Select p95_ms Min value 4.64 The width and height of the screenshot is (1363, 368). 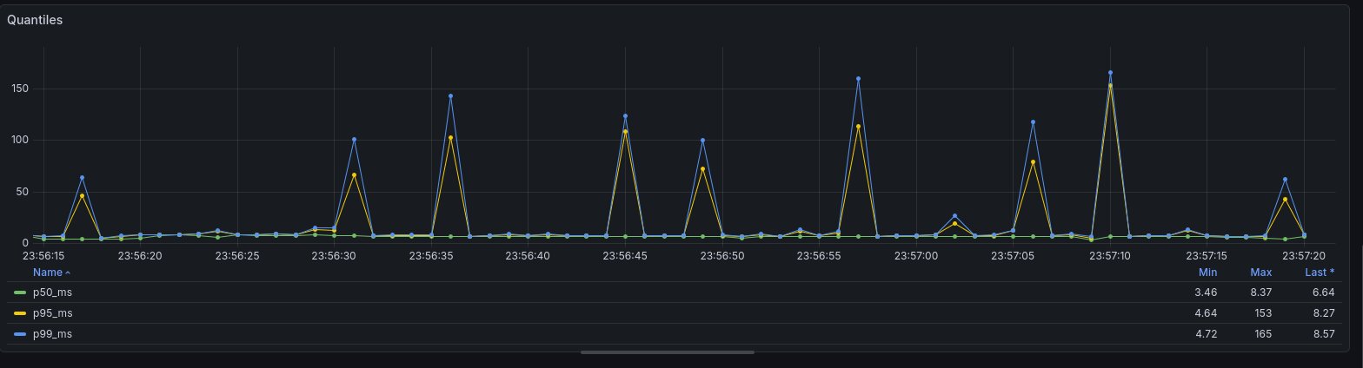pyautogui.click(x=1207, y=313)
